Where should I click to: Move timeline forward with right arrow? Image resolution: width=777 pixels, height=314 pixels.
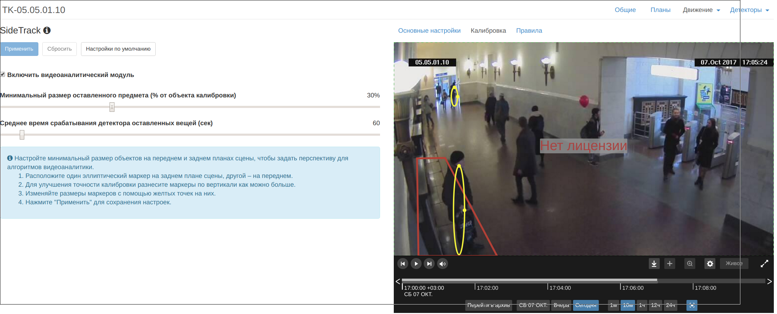click(x=770, y=281)
